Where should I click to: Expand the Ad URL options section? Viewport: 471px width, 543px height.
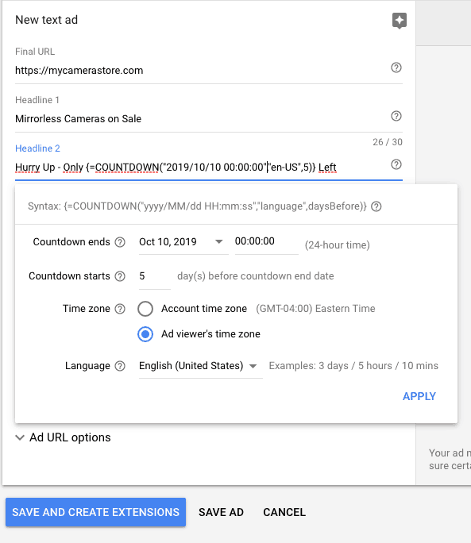pyautogui.click(x=63, y=437)
